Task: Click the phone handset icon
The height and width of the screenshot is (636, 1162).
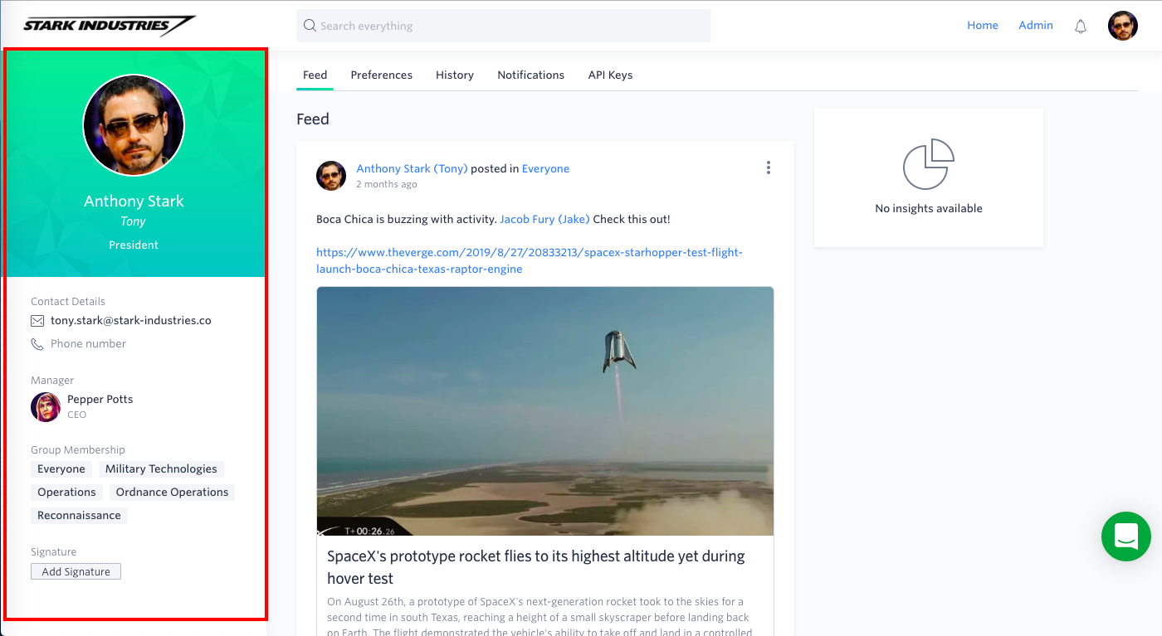Action: (x=37, y=344)
